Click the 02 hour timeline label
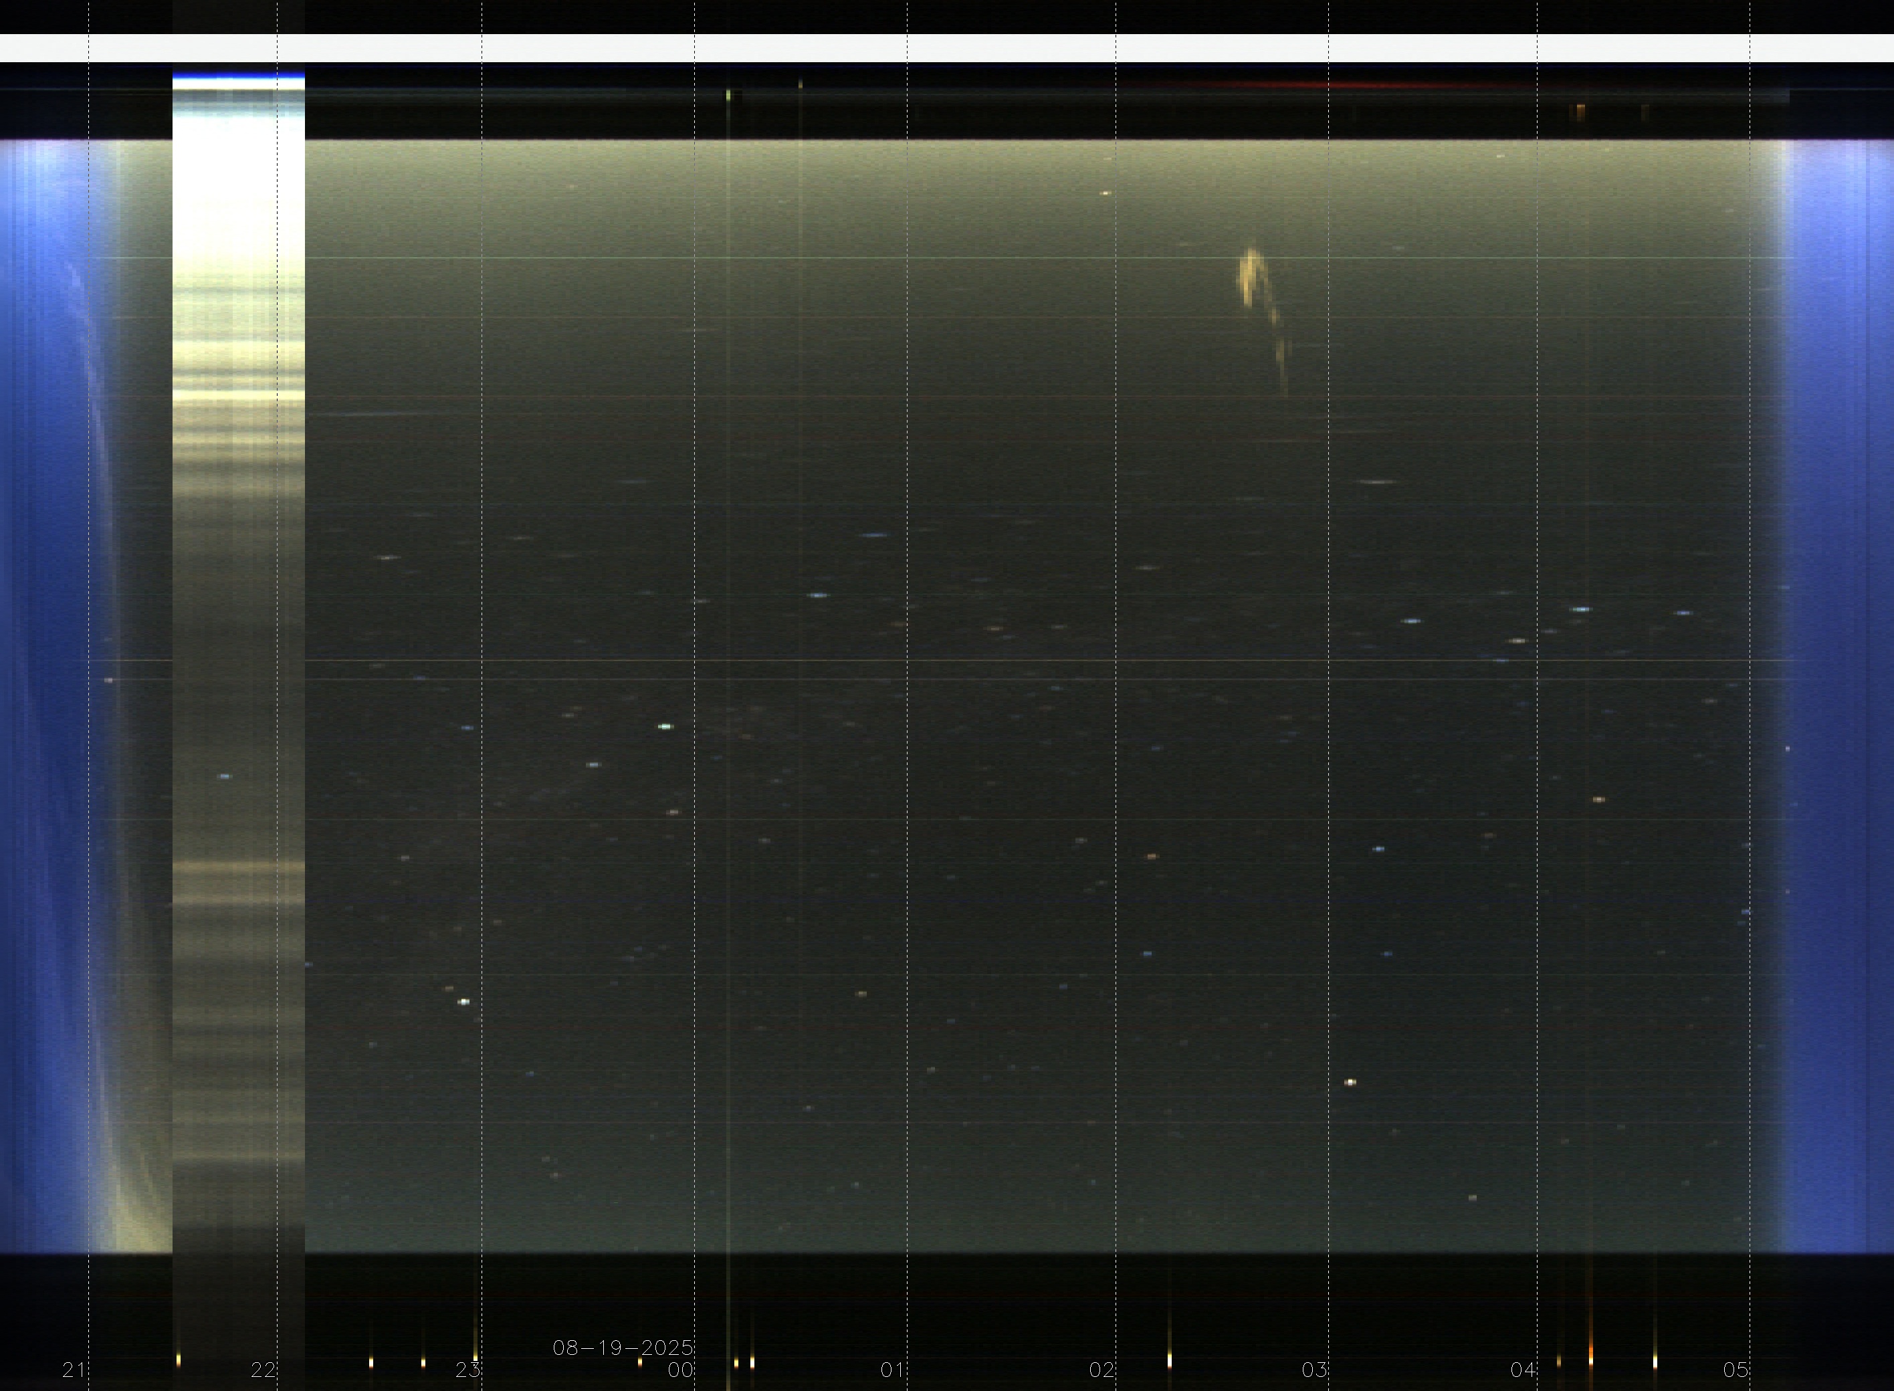The image size is (1894, 1391). click(x=1101, y=1370)
